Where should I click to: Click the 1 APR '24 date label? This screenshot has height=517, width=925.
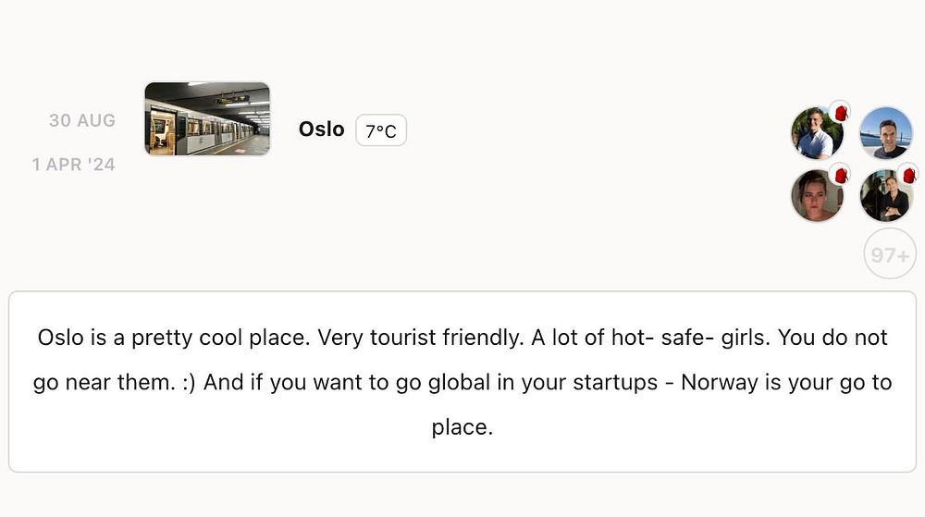point(74,165)
